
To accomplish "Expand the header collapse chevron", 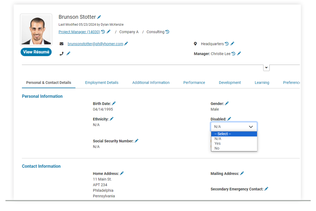I will pos(266,68).
